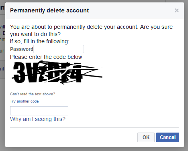Screen dimensions: 188x151
Task: Click the You are about to permanently delete message
Action: (x=91, y=30)
